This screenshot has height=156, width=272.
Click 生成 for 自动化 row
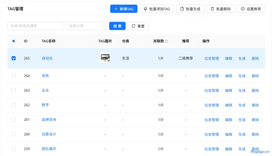click(x=242, y=59)
